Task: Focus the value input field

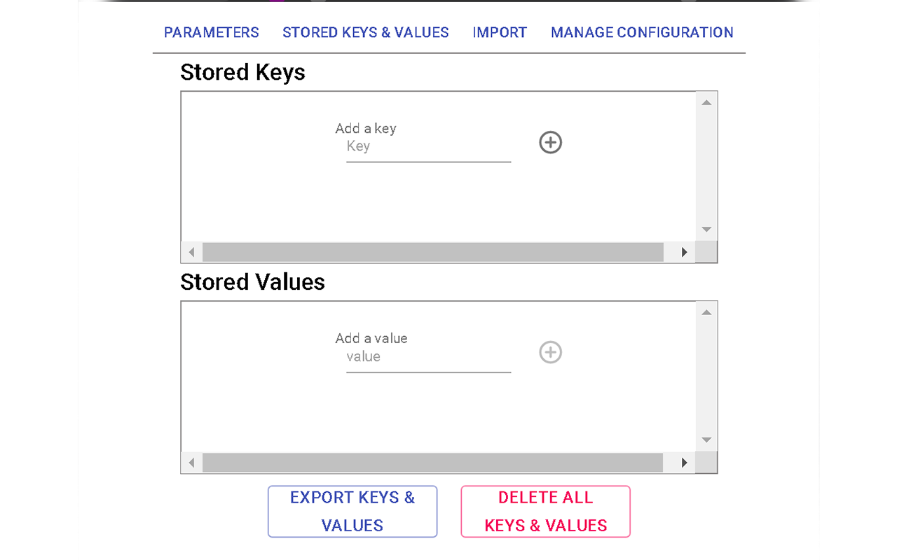Action: pos(428,357)
